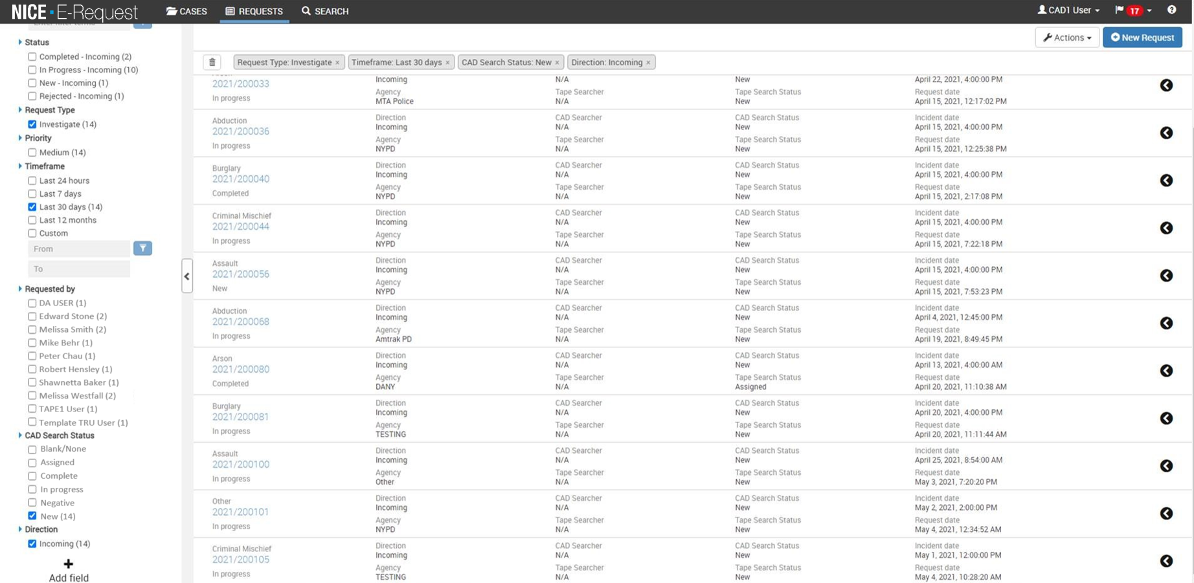
Task: Create a New Request
Action: 1142,38
